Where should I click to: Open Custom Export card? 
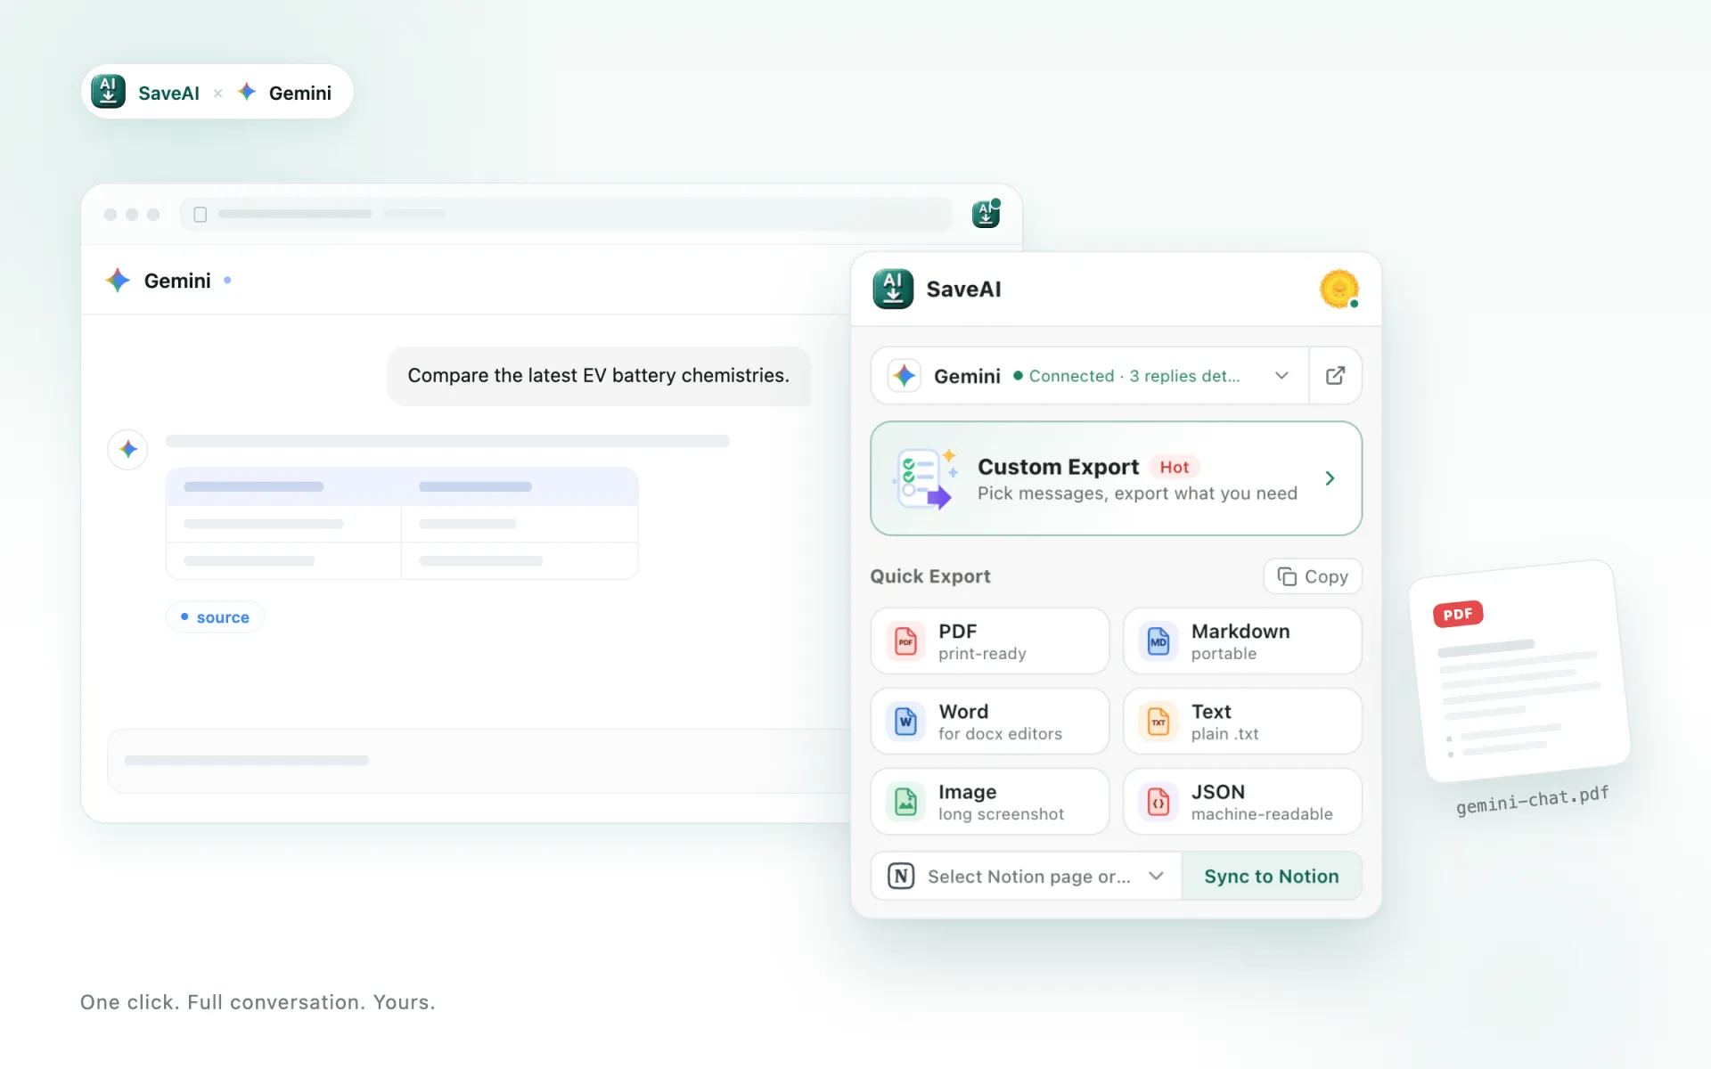[x=1116, y=478]
